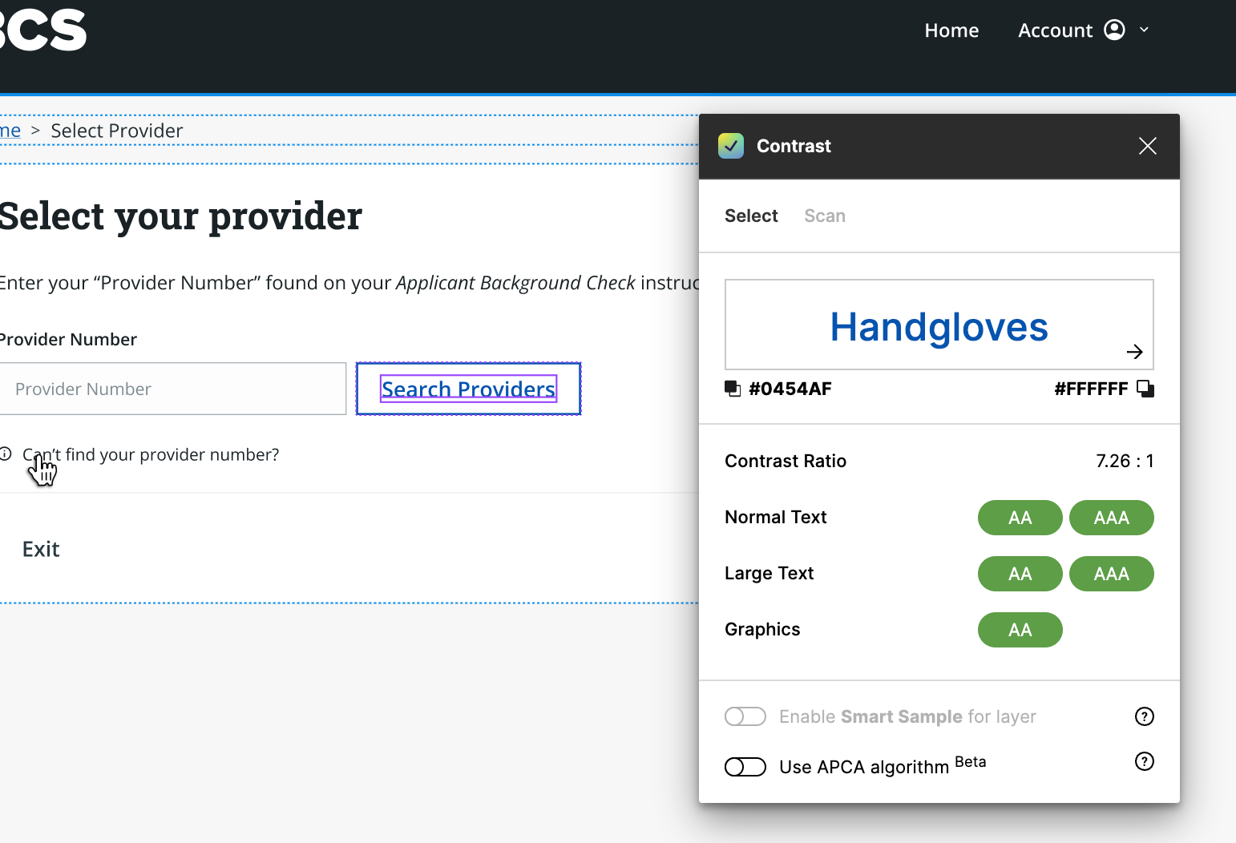Click the Account profile avatar icon

[1115, 30]
